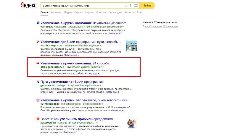Viewport: 235px width, 138px height.
Task: Open the Переводчик tab
Action: [x=115, y=12]
